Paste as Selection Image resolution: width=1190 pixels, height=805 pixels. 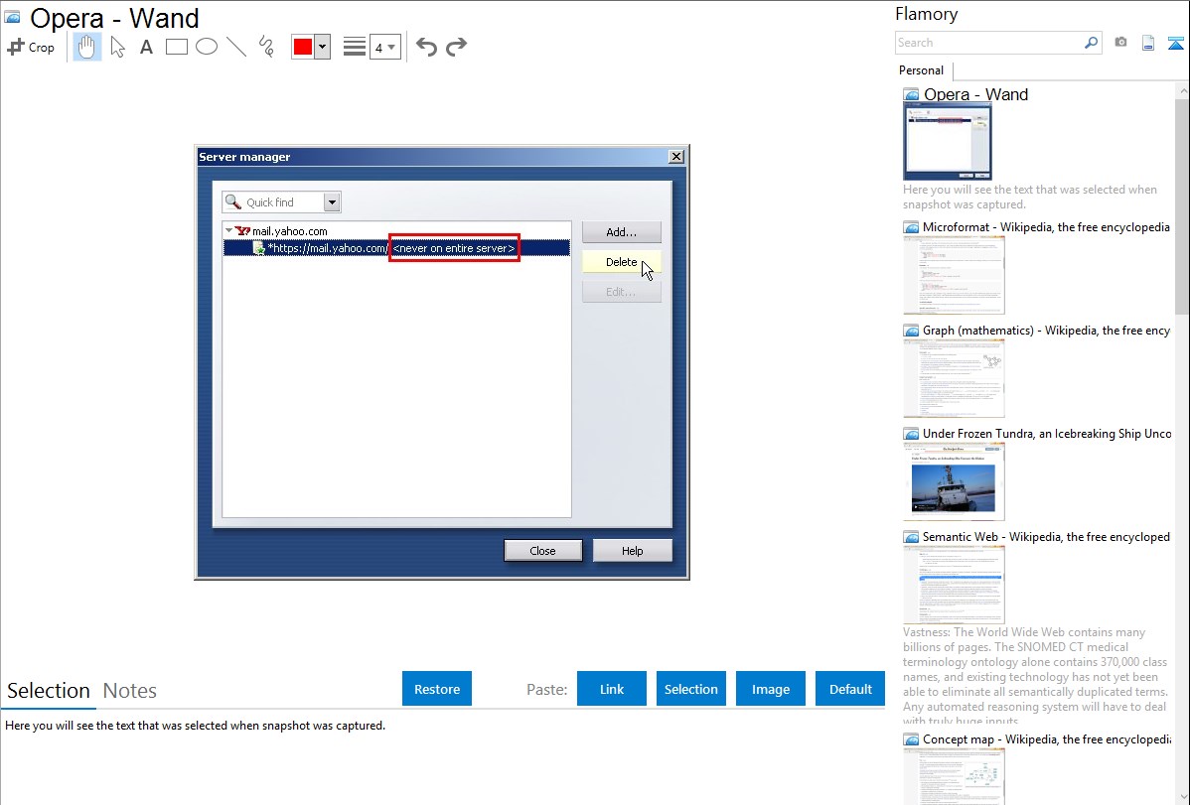pos(691,689)
